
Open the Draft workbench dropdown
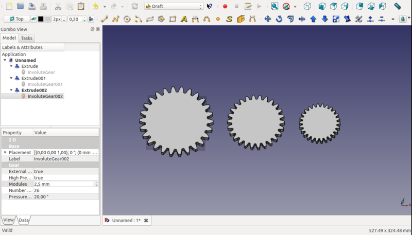(x=174, y=6)
